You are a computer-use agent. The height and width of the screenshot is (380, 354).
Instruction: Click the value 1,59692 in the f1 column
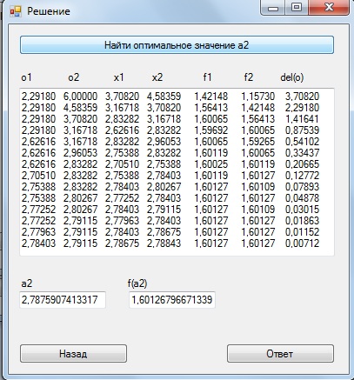211,130
